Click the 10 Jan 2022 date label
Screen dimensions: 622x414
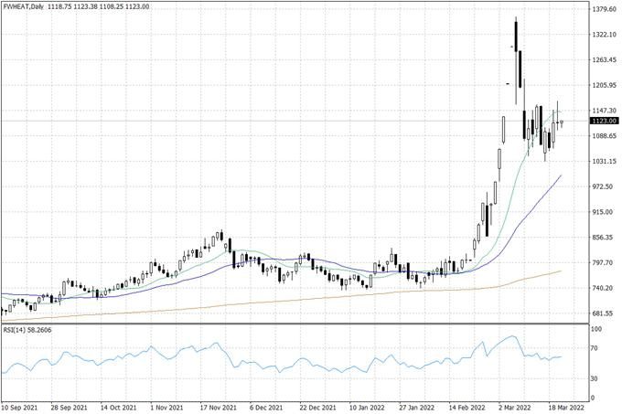coord(367,408)
